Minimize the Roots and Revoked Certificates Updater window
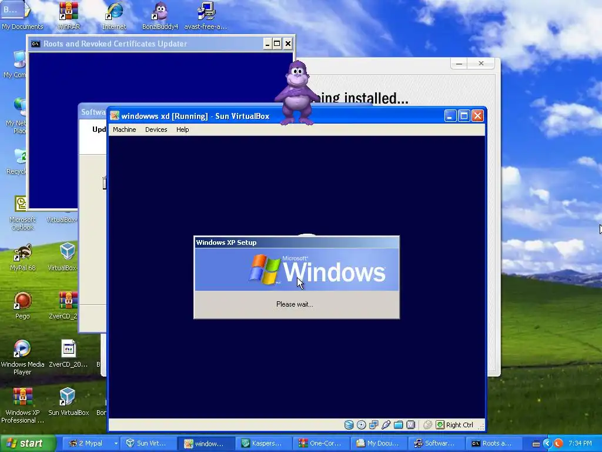Viewport: 602px width, 452px height. pos(267,44)
